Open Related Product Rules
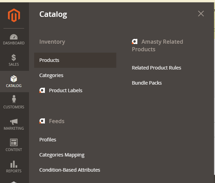This screenshot has height=183, width=215. (x=156, y=68)
